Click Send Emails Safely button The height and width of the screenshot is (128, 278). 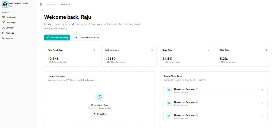tap(57, 37)
